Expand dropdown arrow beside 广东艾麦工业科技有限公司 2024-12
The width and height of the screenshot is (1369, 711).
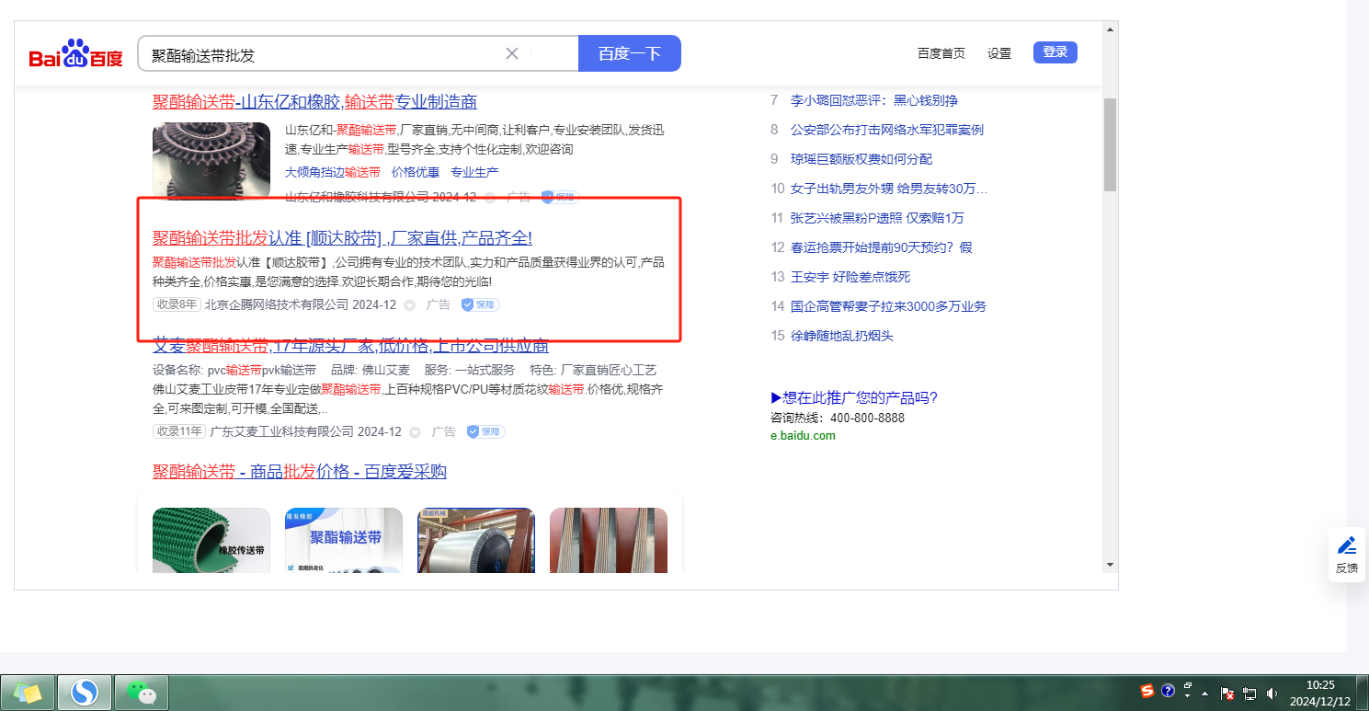pyautogui.click(x=416, y=432)
